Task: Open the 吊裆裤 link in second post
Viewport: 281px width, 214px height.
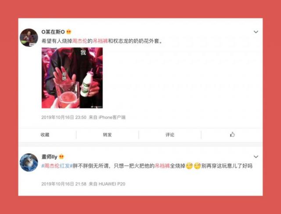Action: tap(162, 166)
